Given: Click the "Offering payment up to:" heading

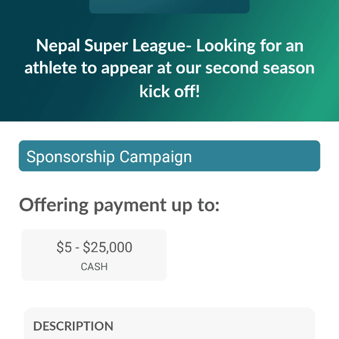Looking at the screenshot, I should coord(119,205).
